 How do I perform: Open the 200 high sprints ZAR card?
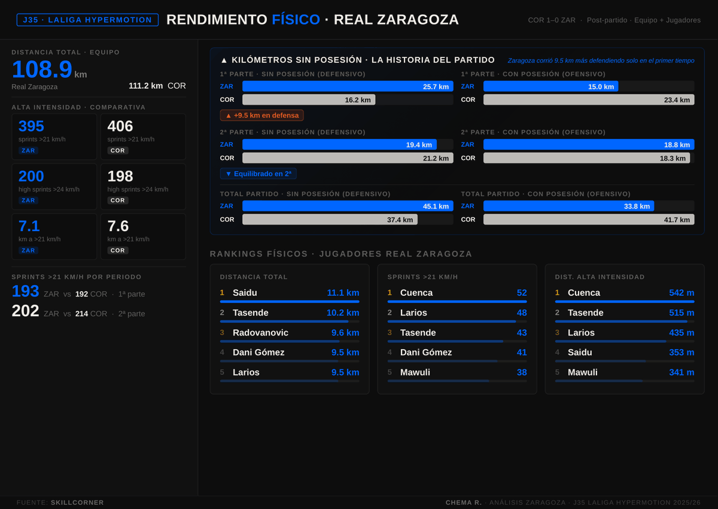tap(54, 187)
